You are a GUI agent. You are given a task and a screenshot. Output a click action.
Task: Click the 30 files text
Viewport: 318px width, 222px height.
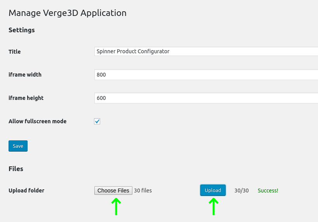[143, 191]
